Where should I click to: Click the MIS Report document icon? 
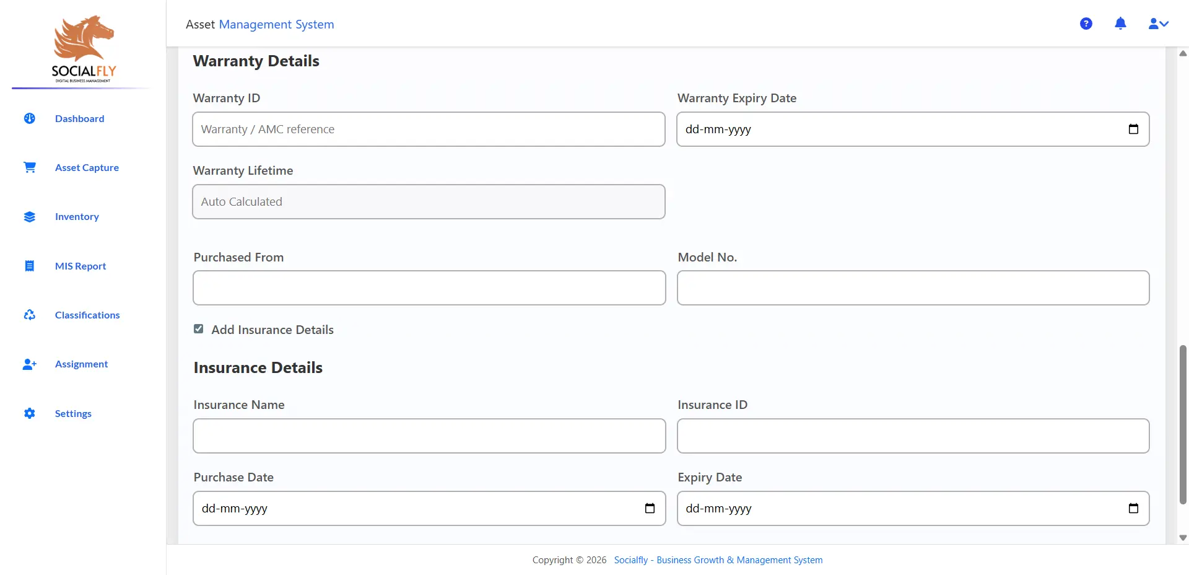coord(30,266)
